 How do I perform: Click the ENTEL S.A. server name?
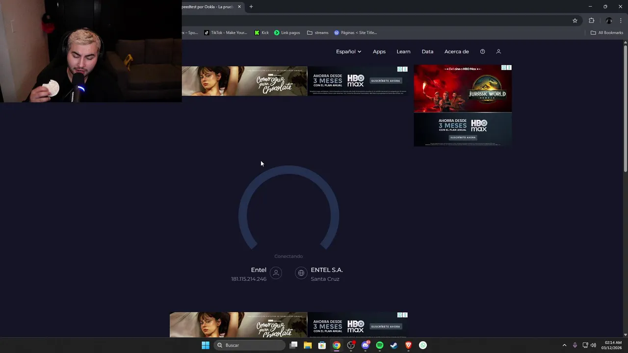(x=327, y=270)
